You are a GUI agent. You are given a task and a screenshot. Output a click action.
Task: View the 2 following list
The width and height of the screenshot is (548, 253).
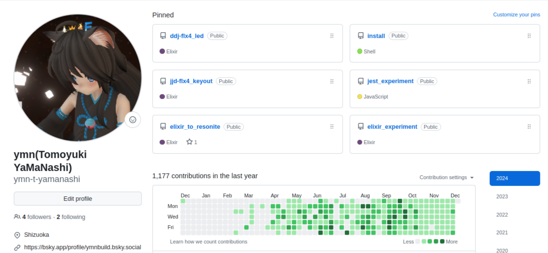71,217
